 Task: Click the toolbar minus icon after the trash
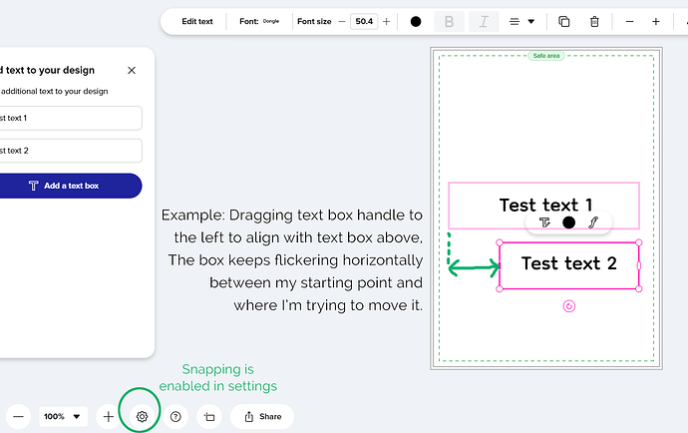[629, 22]
